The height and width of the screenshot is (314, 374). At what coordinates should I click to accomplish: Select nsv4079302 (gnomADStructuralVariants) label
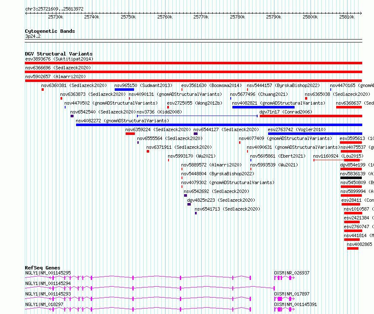click(x=228, y=182)
